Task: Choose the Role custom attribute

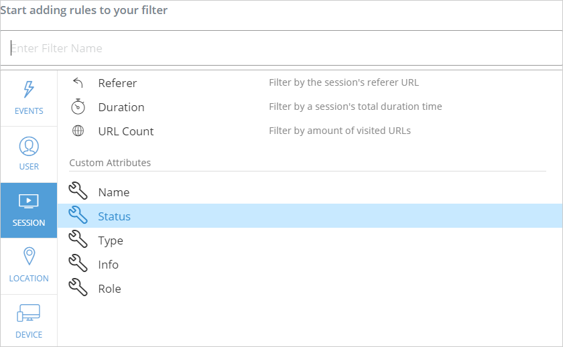Action: point(110,289)
